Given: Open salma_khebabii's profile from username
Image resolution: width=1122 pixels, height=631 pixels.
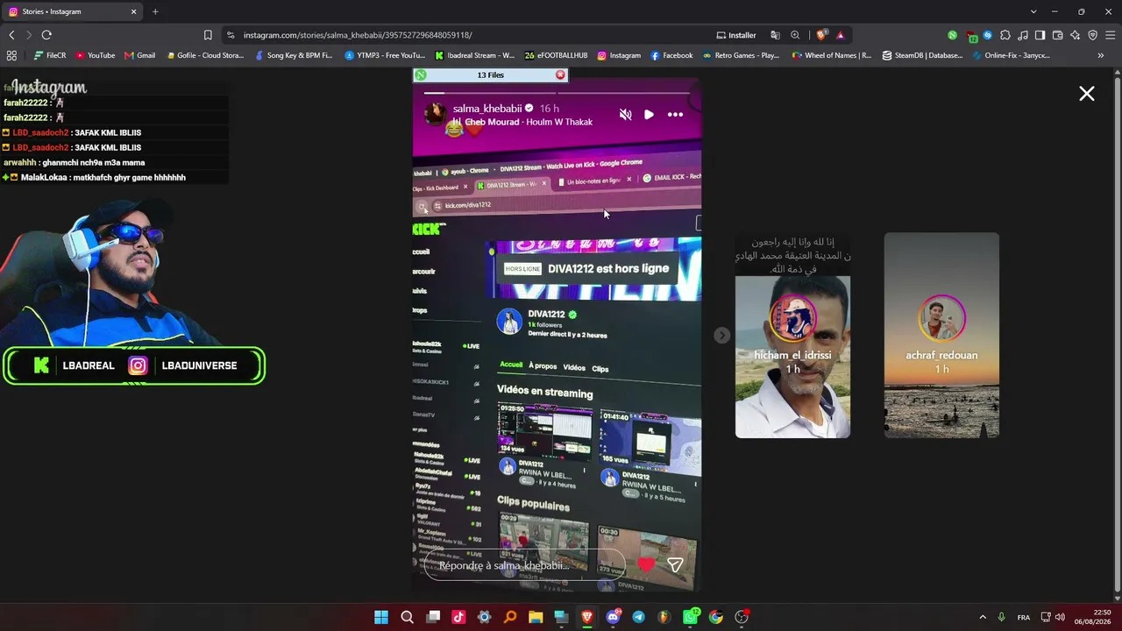Looking at the screenshot, I should [486, 109].
